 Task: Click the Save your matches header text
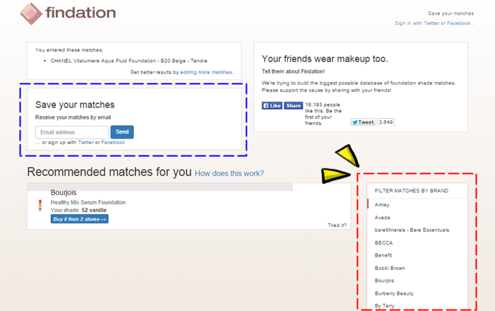pos(451,13)
